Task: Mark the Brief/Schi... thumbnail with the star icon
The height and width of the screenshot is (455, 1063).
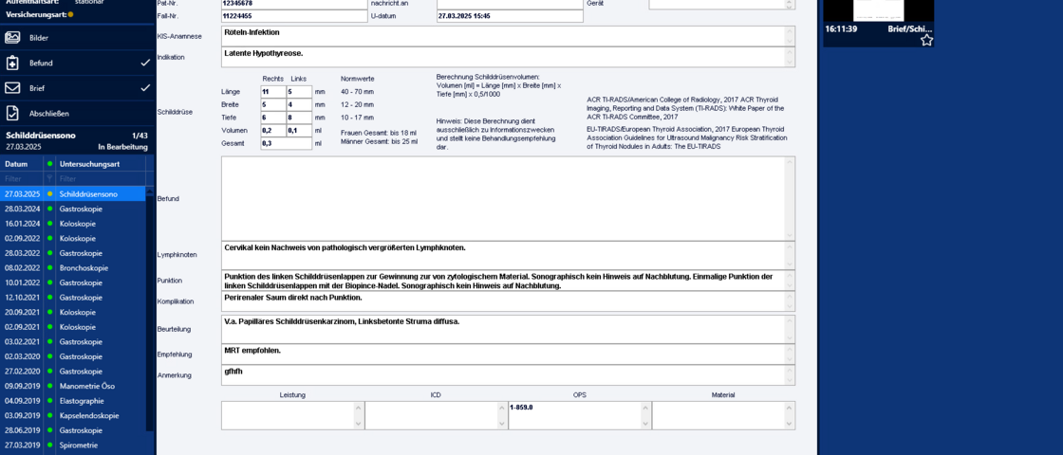Action: coord(926,41)
